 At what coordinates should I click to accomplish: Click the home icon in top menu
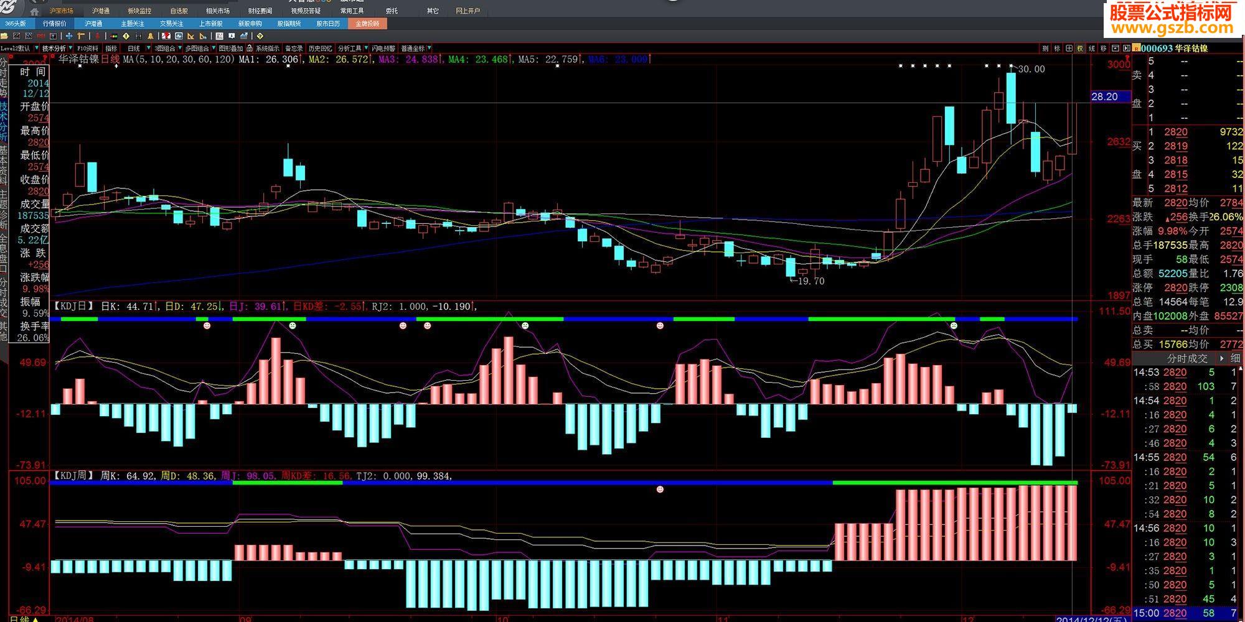34,11
